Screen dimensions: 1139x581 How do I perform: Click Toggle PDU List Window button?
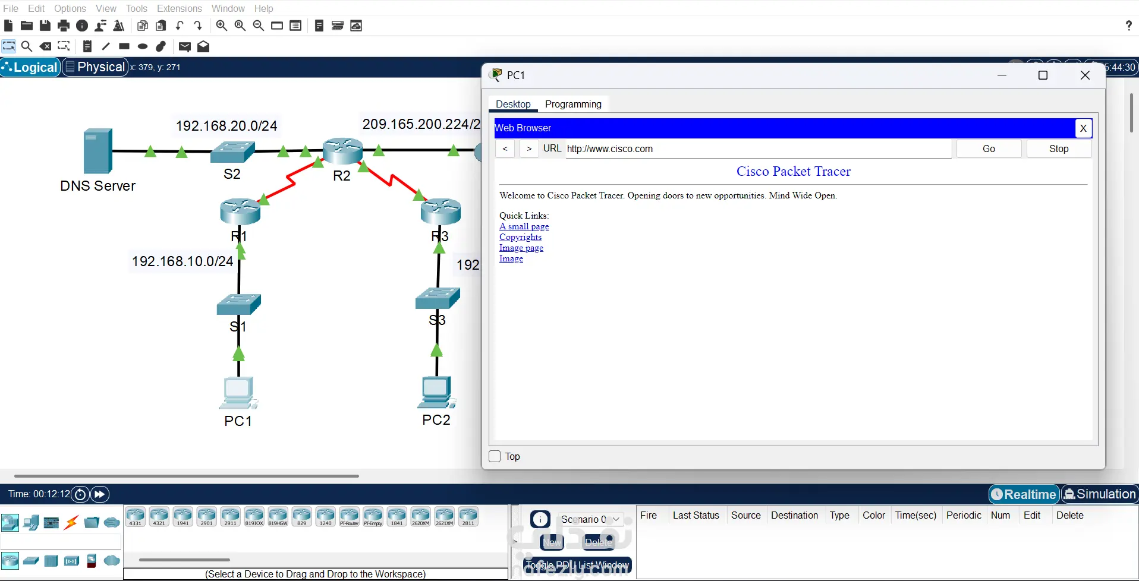(577, 565)
